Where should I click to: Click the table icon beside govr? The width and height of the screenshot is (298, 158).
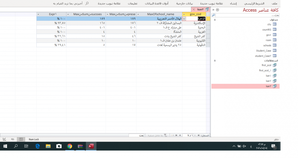coord(274,35)
